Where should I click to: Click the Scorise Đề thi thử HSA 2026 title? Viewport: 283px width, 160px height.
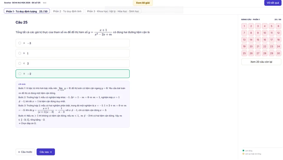click(x=22, y=3)
